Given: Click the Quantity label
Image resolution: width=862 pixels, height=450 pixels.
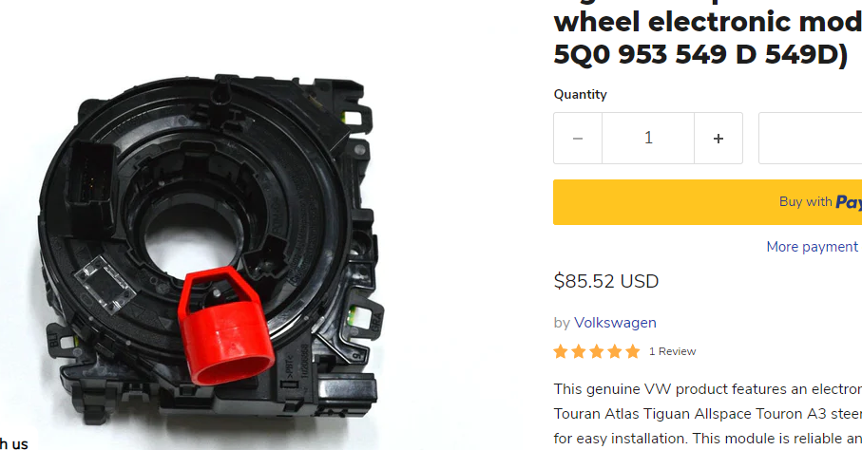Looking at the screenshot, I should click(580, 95).
